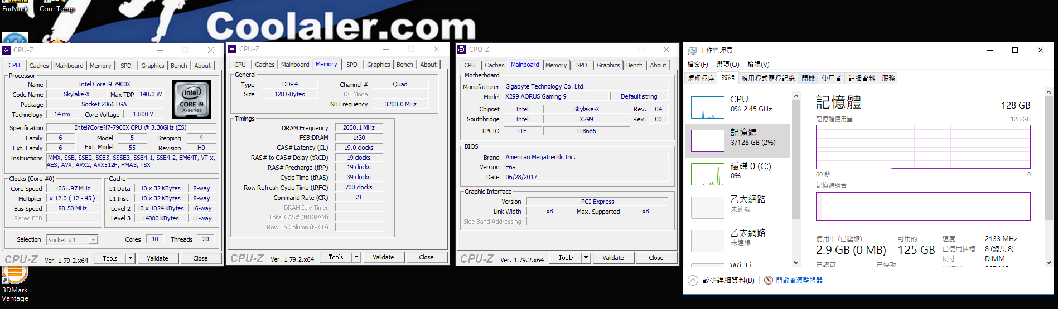Viewport: 1058px width, 309px height.
Task: Expand the Socket #1 selection dropdown
Action: pos(93,240)
